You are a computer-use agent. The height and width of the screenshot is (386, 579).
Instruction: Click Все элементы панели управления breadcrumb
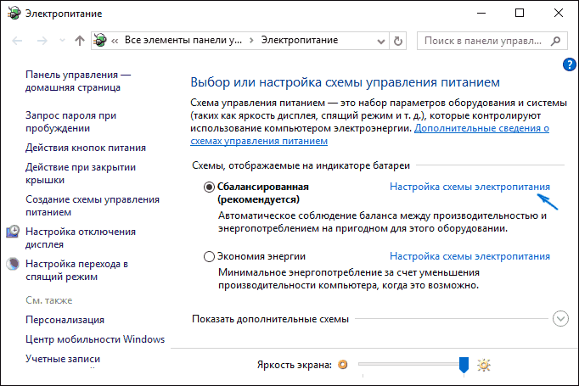click(x=183, y=40)
